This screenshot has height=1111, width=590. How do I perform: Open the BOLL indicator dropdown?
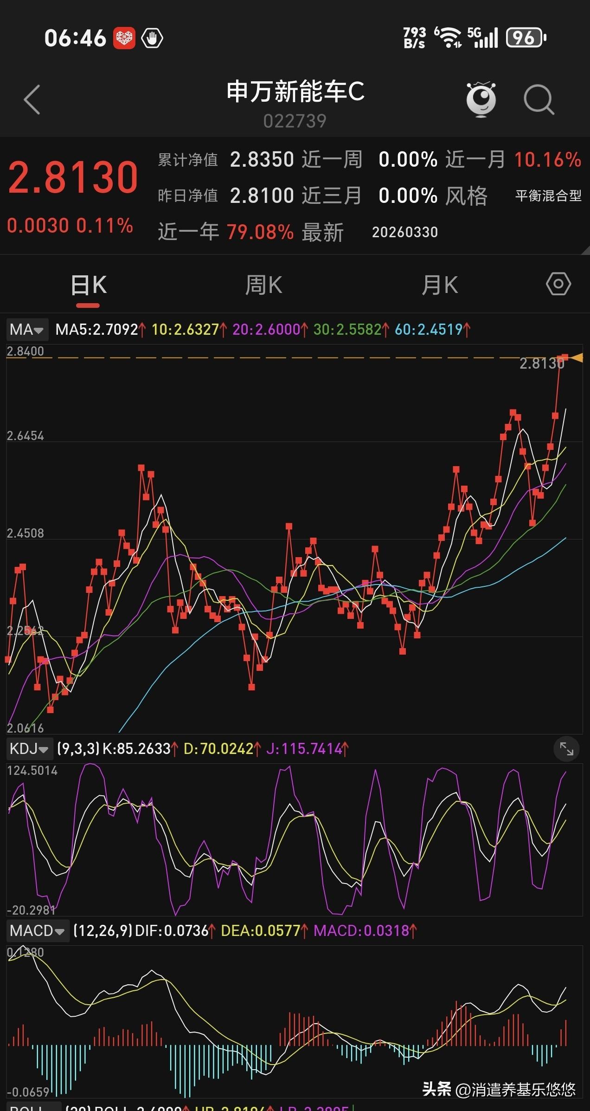[x=34, y=1107]
